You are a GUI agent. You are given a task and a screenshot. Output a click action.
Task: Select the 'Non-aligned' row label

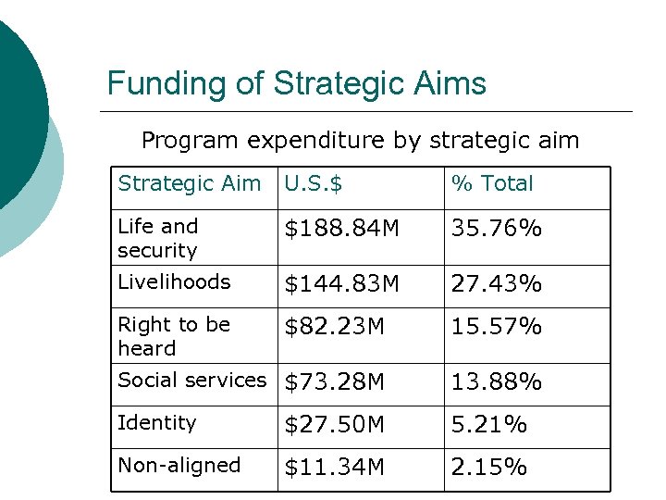tap(179, 466)
